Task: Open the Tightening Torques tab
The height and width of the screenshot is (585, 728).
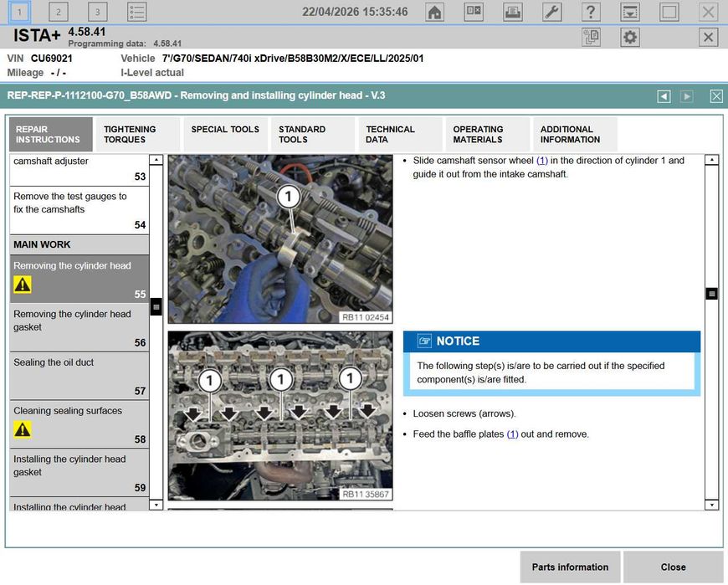Action: pyautogui.click(x=136, y=134)
